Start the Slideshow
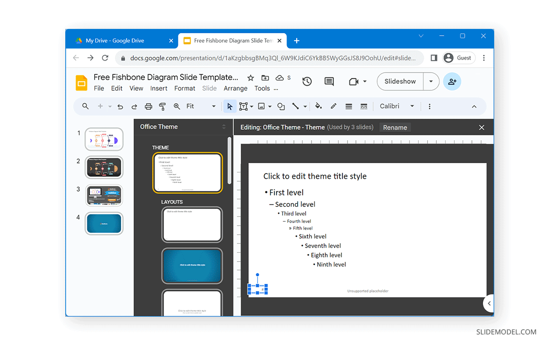This screenshot has height=346, width=559. click(399, 81)
